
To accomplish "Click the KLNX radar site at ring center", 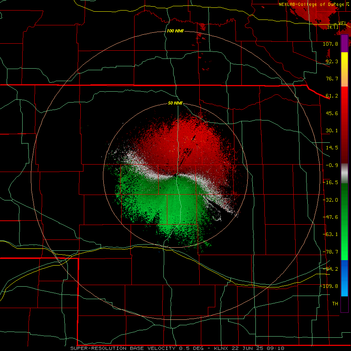I will click(175, 175).
